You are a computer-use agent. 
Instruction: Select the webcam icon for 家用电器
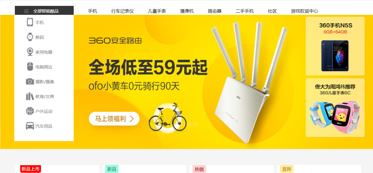[x=30, y=52]
